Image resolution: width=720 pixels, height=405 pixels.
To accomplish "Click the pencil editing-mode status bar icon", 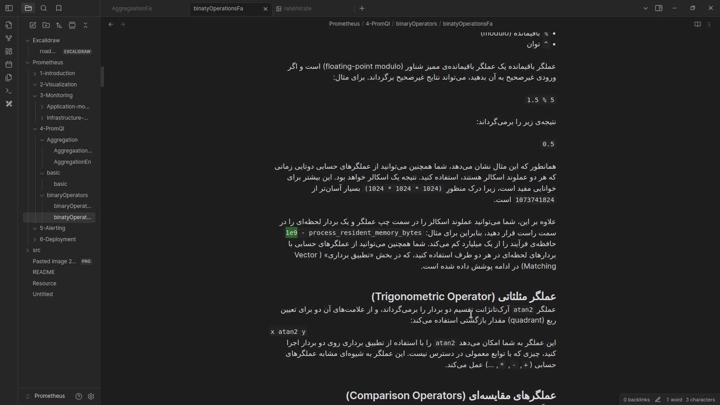I will point(658,400).
